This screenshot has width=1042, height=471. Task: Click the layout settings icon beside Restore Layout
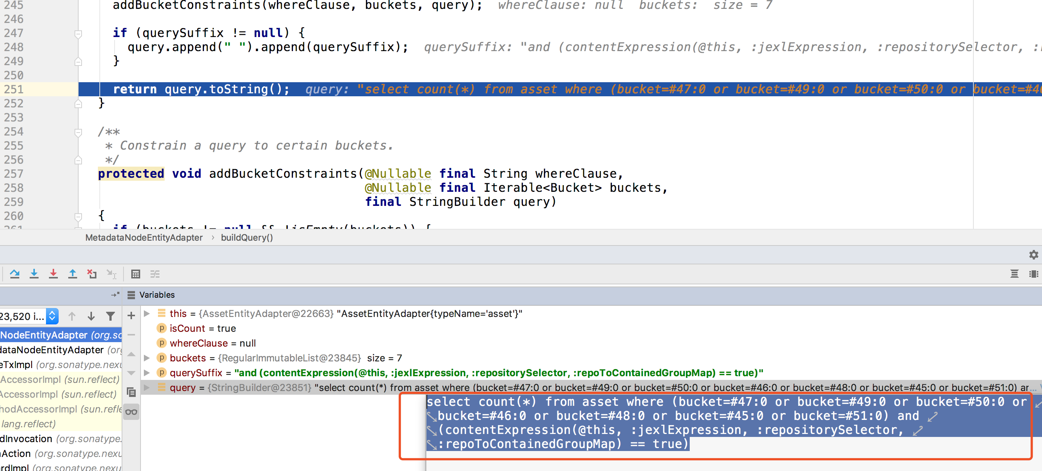pos(1033,274)
